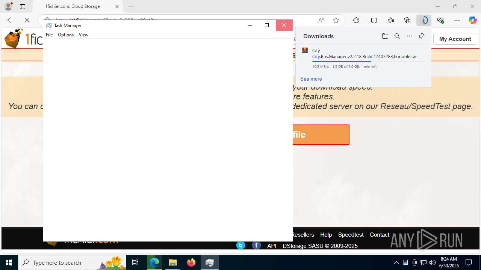
Task: Open the View menu in Task Manager
Action: [83, 35]
